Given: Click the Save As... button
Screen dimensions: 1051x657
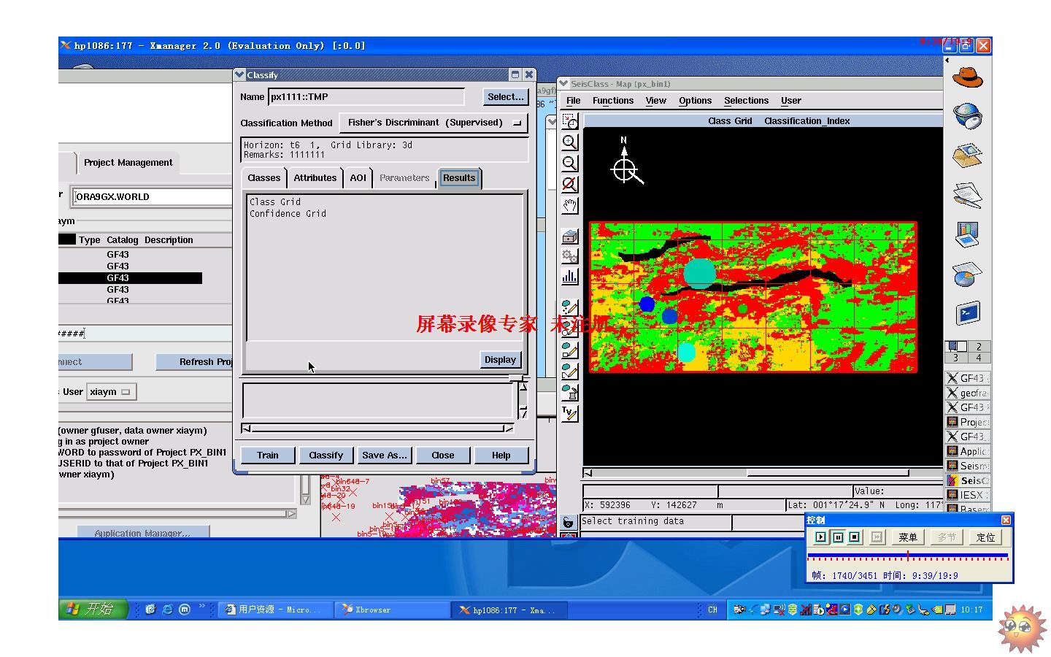Looking at the screenshot, I should click(x=385, y=455).
